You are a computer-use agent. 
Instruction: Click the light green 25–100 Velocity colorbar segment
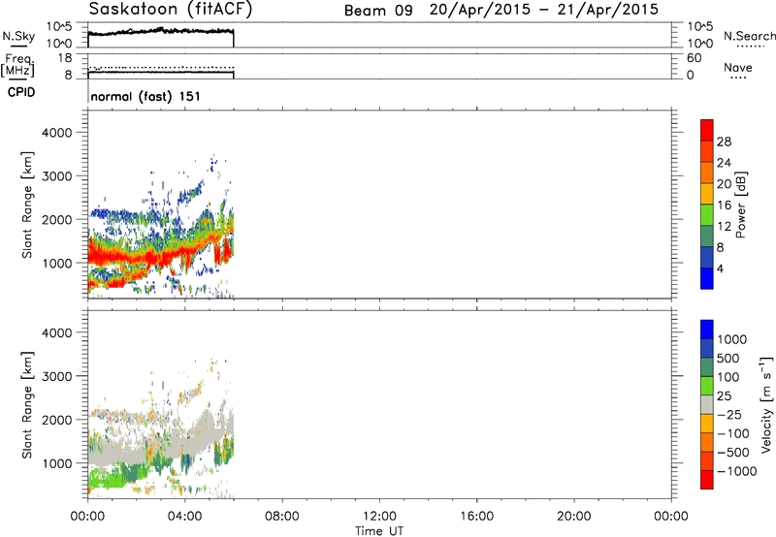point(707,386)
